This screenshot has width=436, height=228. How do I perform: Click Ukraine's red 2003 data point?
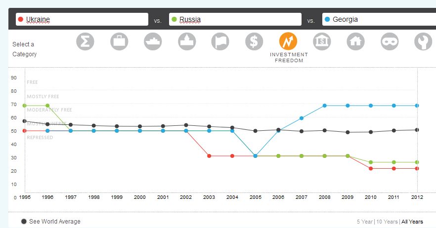pos(209,156)
